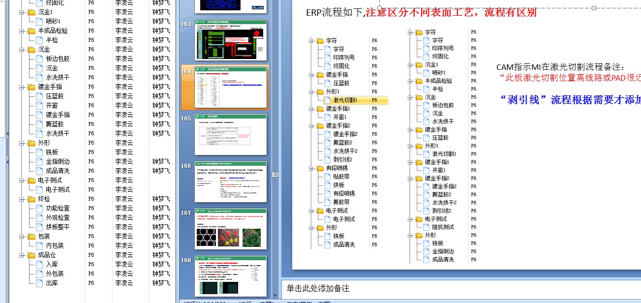Select the 功能检查 tree item

click(58, 209)
